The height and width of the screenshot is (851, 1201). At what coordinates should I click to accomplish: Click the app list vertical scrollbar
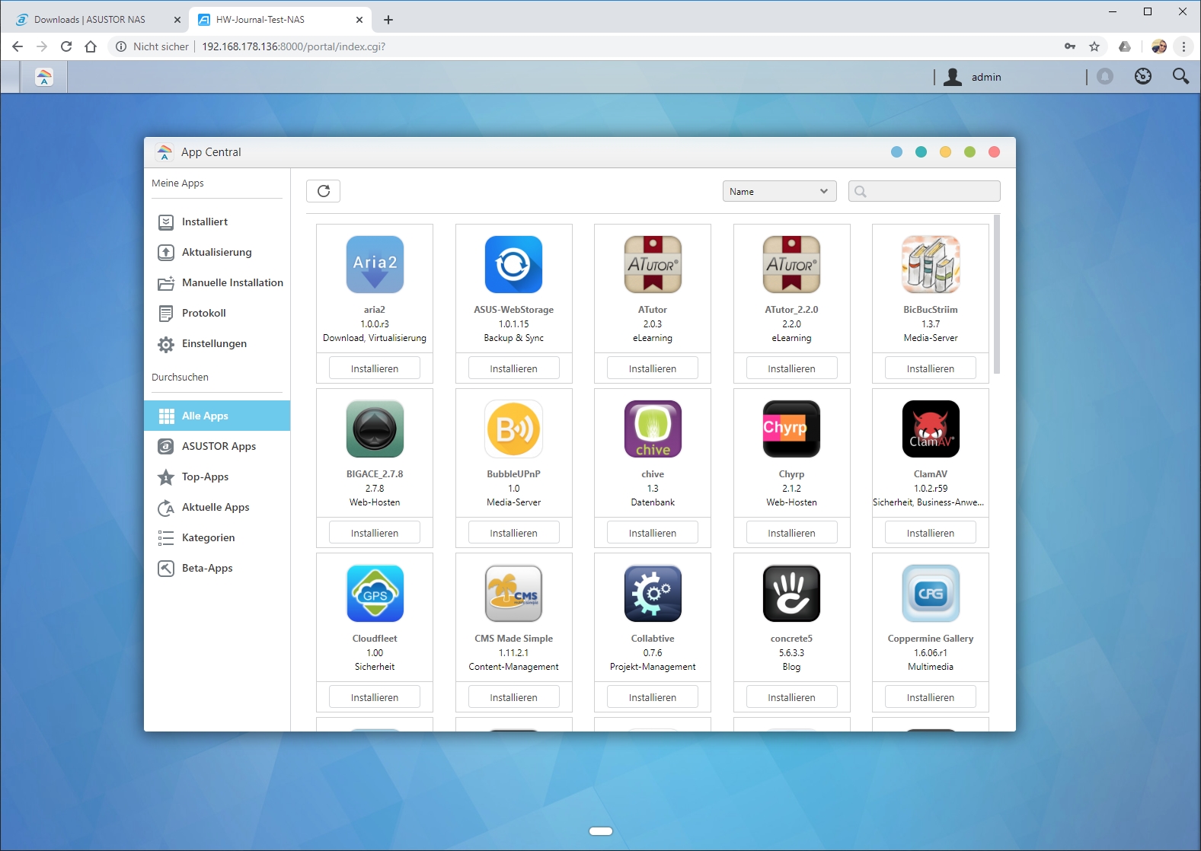(997, 295)
